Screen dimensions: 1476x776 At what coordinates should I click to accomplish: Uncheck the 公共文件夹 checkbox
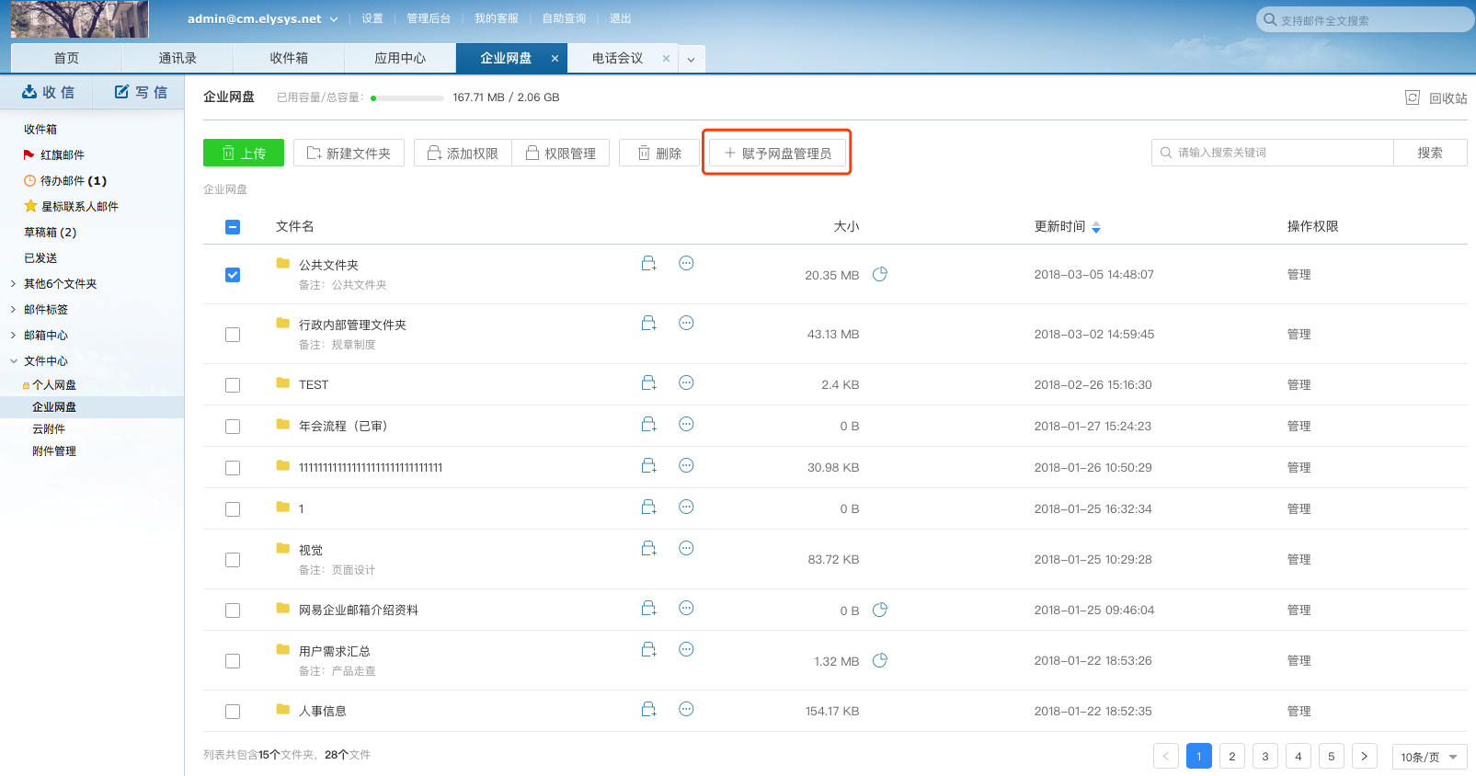click(x=233, y=275)
